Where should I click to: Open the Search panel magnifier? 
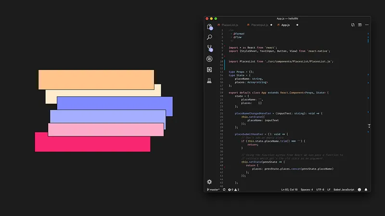coord(209,37)
